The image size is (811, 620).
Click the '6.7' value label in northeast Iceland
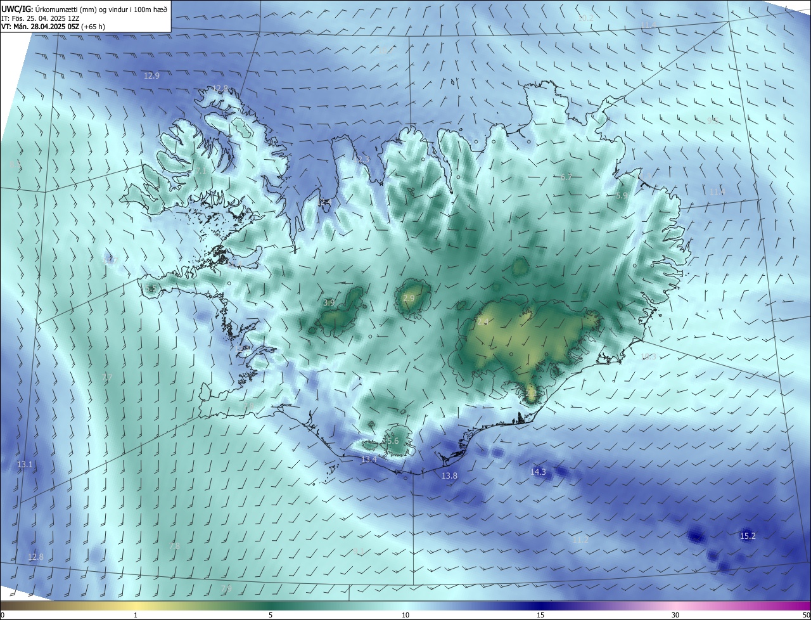pos(566,177)
